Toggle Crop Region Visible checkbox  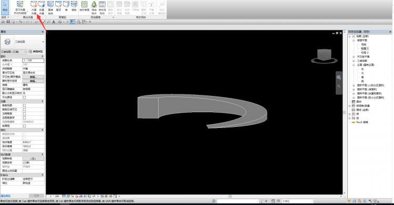pos(24,110)
